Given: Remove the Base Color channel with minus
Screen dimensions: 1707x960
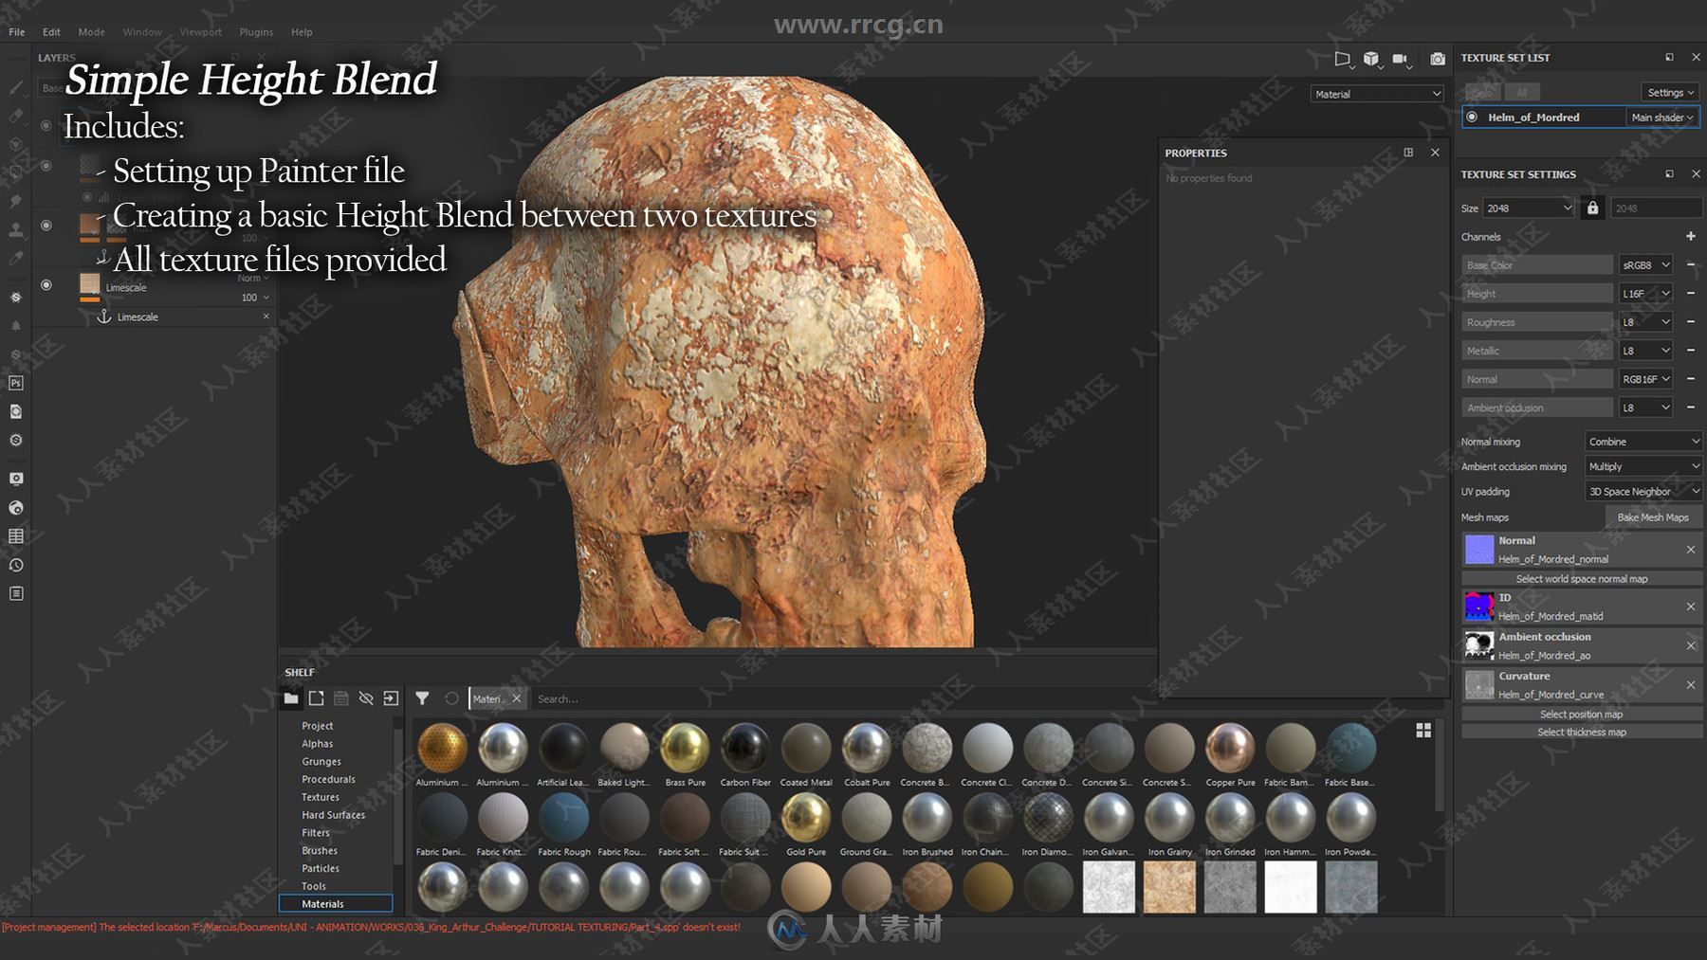Looking at the screenshot, I should 1690,264.
